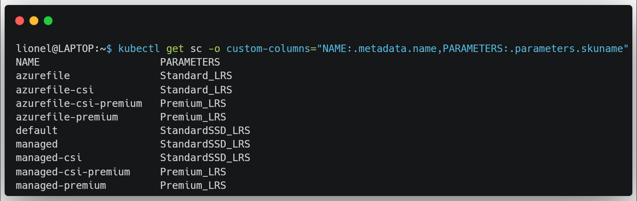This screenshot has height=201, width=637.
Task: Click the managed storage class name
Action: coord(37,144)
